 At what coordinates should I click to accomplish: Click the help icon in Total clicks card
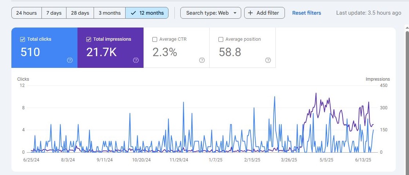pyautogui.click(x=70, y=60)
